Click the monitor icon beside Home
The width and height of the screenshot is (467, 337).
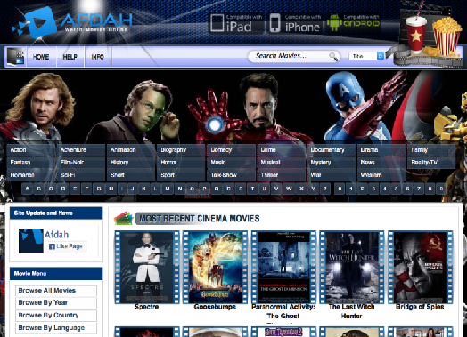click(x=15, y=57)
